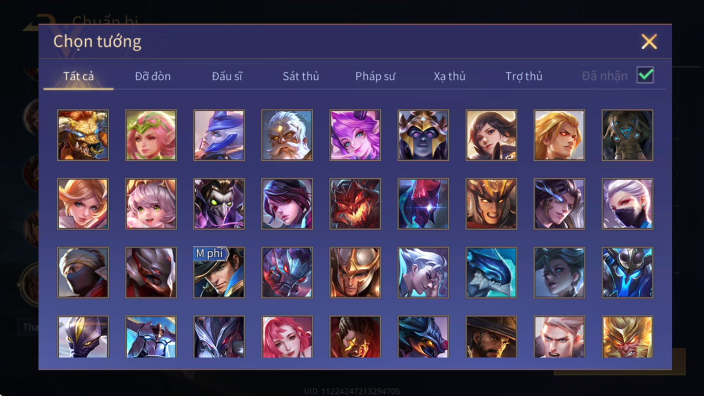Switch to the Đỡ đòn tab
Viewport: 704px width, 396px height.
[153, 76]
